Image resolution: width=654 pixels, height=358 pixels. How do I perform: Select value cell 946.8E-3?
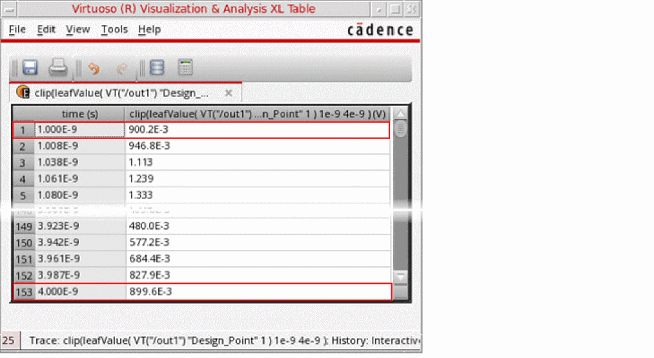[x=258, y=146]
